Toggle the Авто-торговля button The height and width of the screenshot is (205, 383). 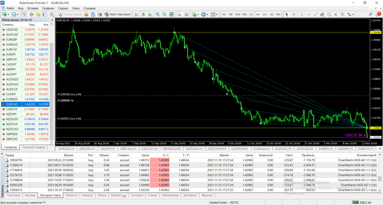(x=117, y=14)
